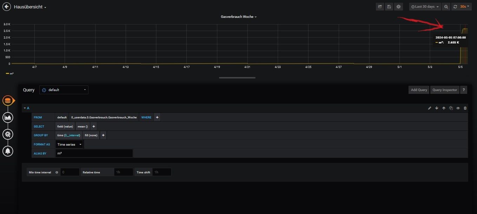477x214 pixels.
Task: Edit the fill (none) segment
Action: 91,135
